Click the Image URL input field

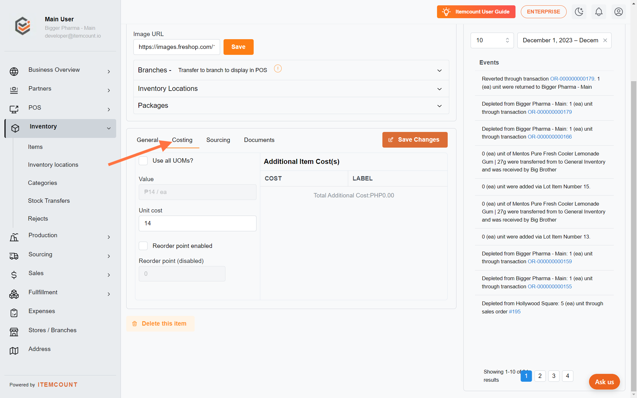tap(176, 47)
